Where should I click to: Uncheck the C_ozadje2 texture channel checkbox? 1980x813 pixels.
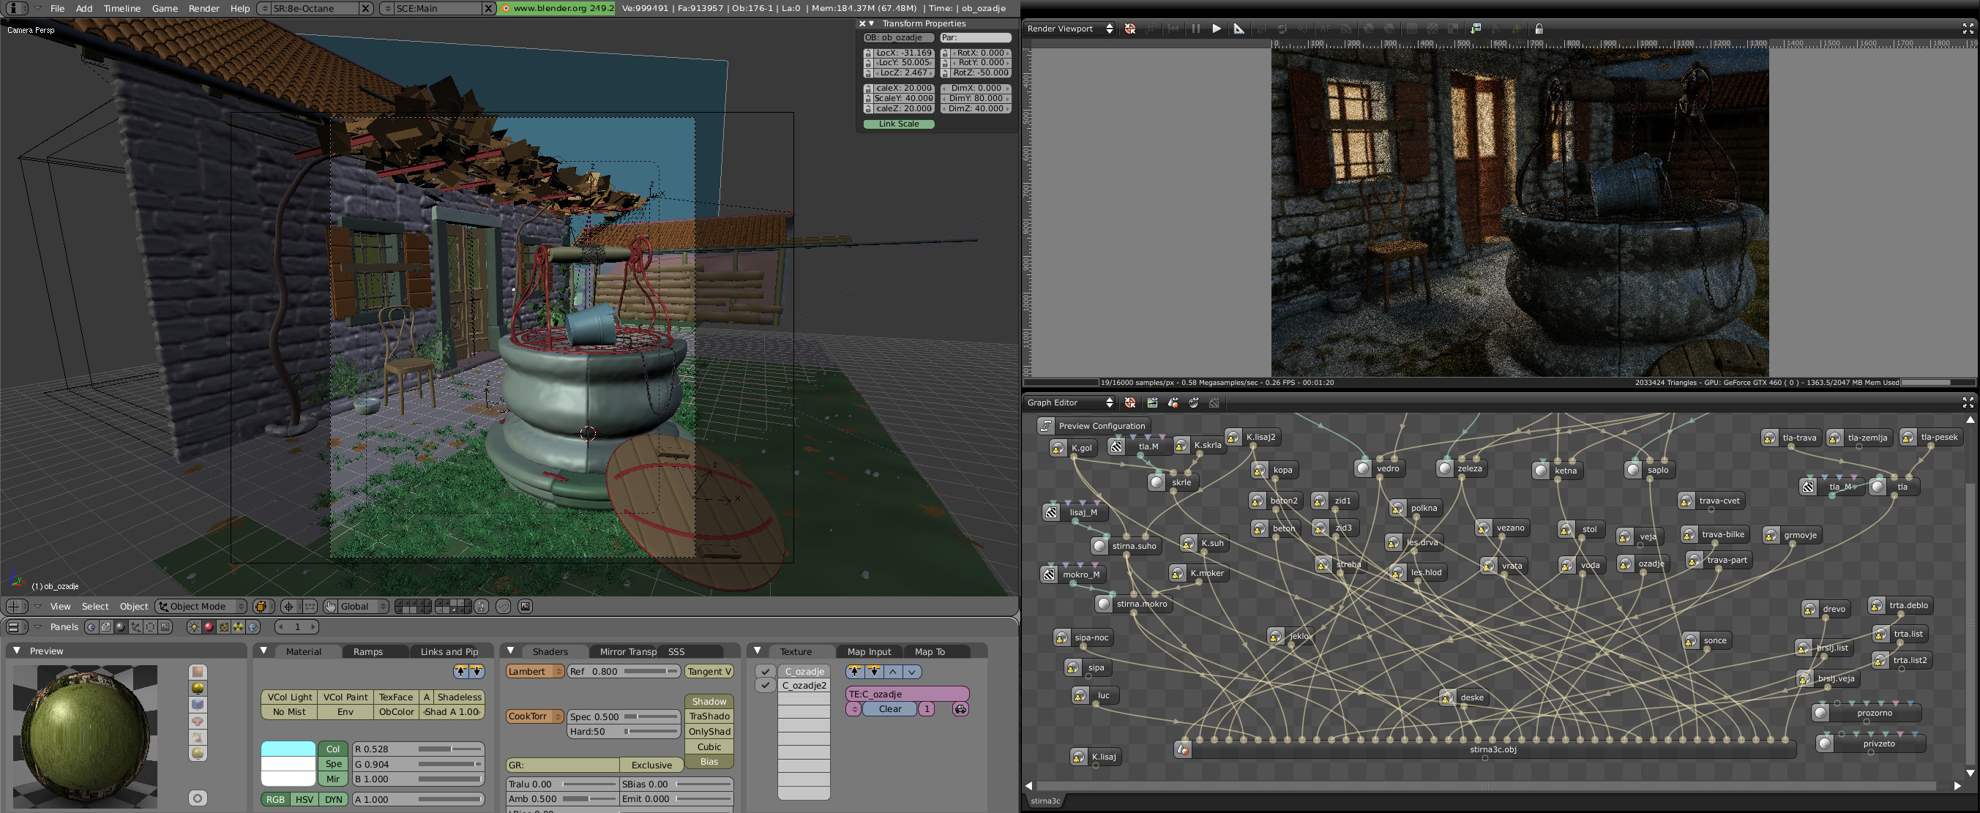765,685
